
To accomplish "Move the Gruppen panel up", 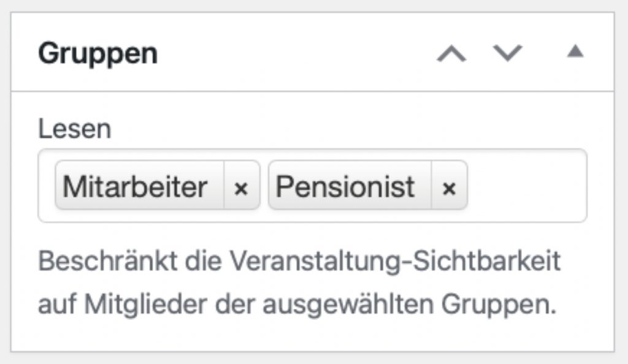I will coord(451,54).
